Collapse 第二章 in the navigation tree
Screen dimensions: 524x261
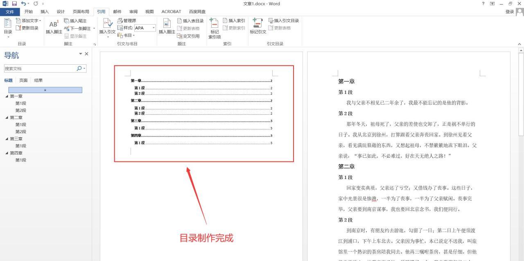click(x=7, y=118)
